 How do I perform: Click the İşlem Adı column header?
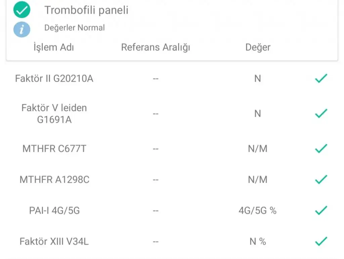tap(54, 47)
